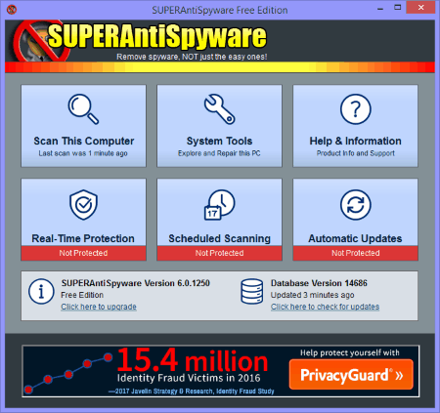
Task: Click the magnifying glass scan icon
Action: tap(83, 109)
